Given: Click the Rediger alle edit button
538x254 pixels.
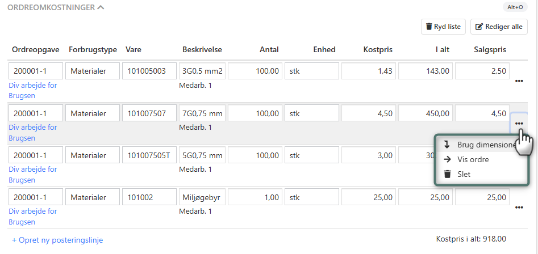Looking at the screenshot, I should 499,27.
